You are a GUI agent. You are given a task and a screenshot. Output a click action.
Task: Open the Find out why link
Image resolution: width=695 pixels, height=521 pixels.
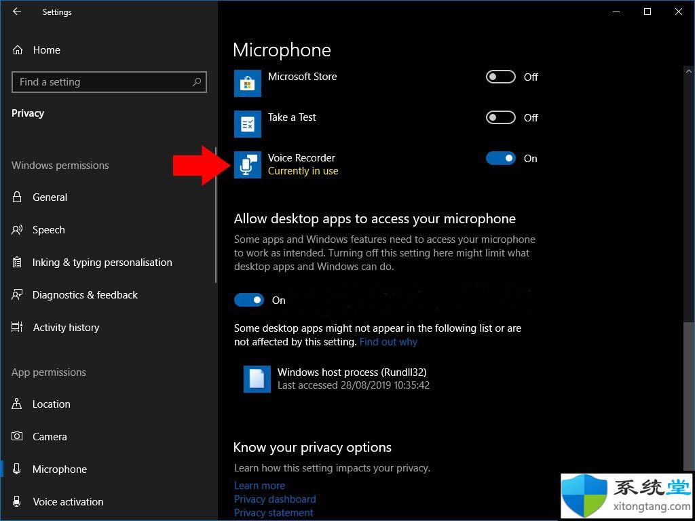pos(388,342)
